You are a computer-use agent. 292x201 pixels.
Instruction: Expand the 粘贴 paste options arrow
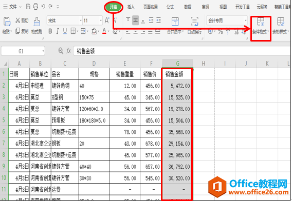[11, 31]
